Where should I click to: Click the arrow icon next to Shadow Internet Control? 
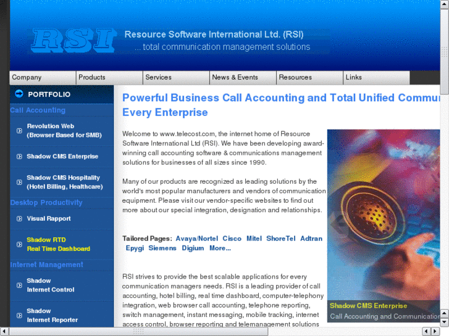[19, 285]
